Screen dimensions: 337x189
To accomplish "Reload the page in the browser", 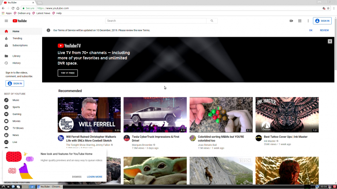I will tap(13, 8).
